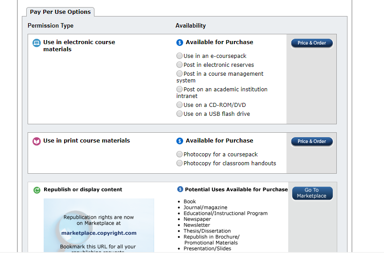384x253 pixels.
Task: Choose "Photocopy for a coursepack" option
Action: pyautogui.click(x=180, y=155)
